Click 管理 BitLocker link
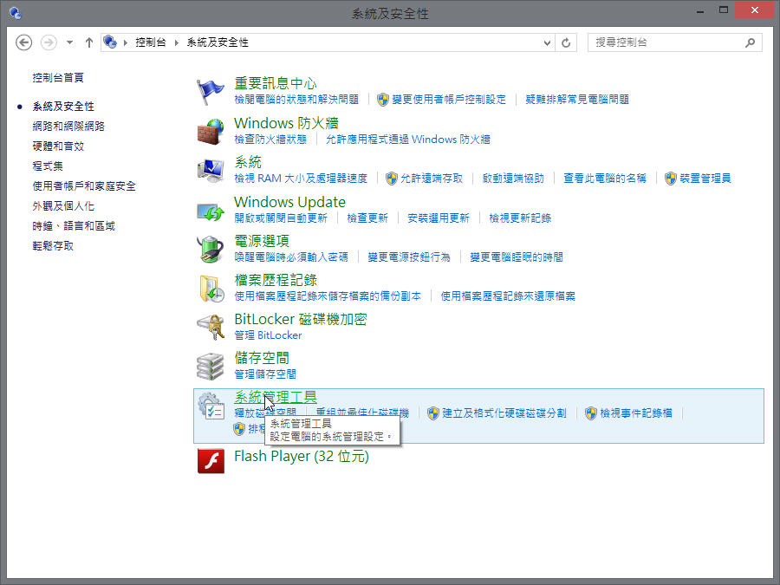780x585 pixels. (268, 335)
